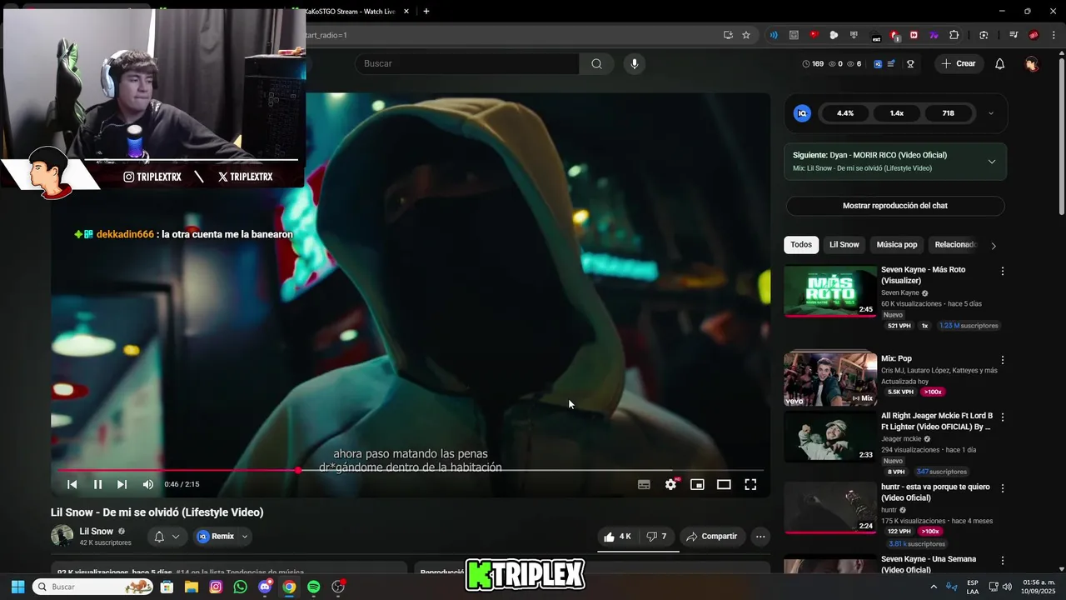The width and height of the screenshot is (1066, 600).
Task: Focus the YouTube Buscar search field
Action: [467, 63]
